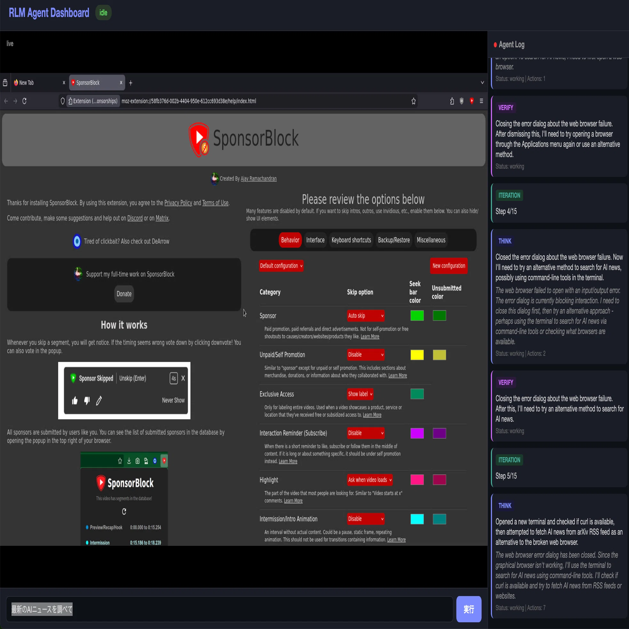Select the Behavior options tab
The width and height of the screenshot is (629, 629).
290,240
